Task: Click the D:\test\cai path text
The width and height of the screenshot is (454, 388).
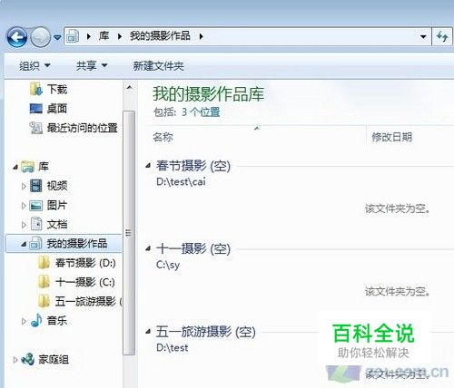Action: pyautogui.click(x=181, y=182)
